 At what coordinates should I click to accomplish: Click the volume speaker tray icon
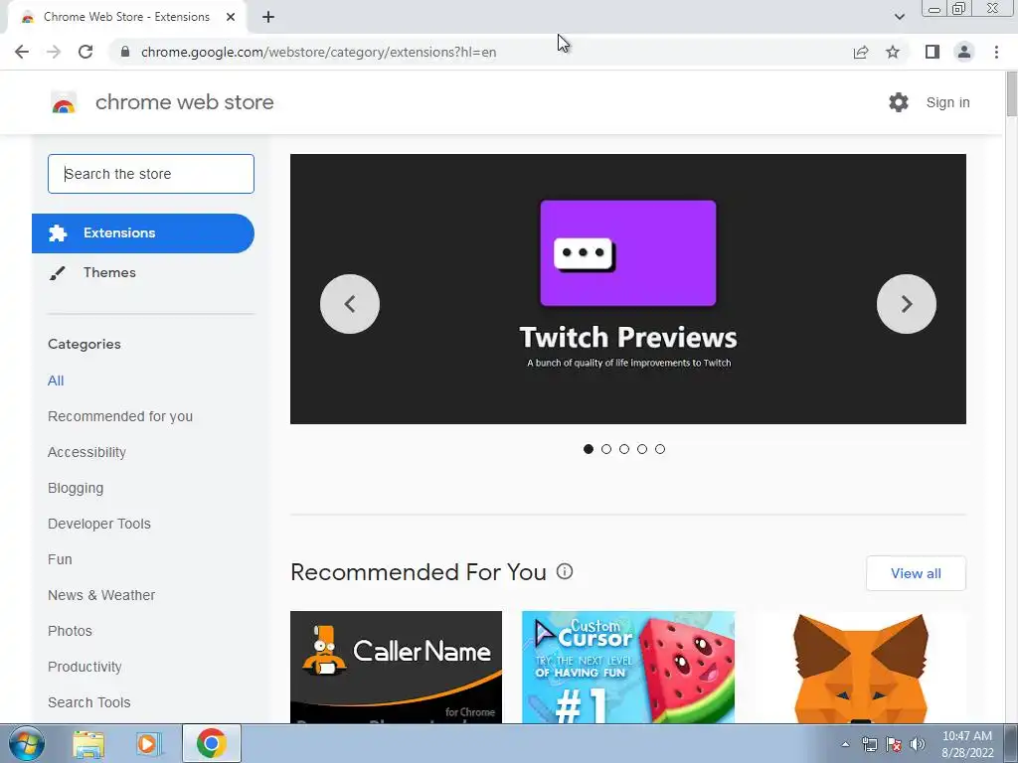918,744
